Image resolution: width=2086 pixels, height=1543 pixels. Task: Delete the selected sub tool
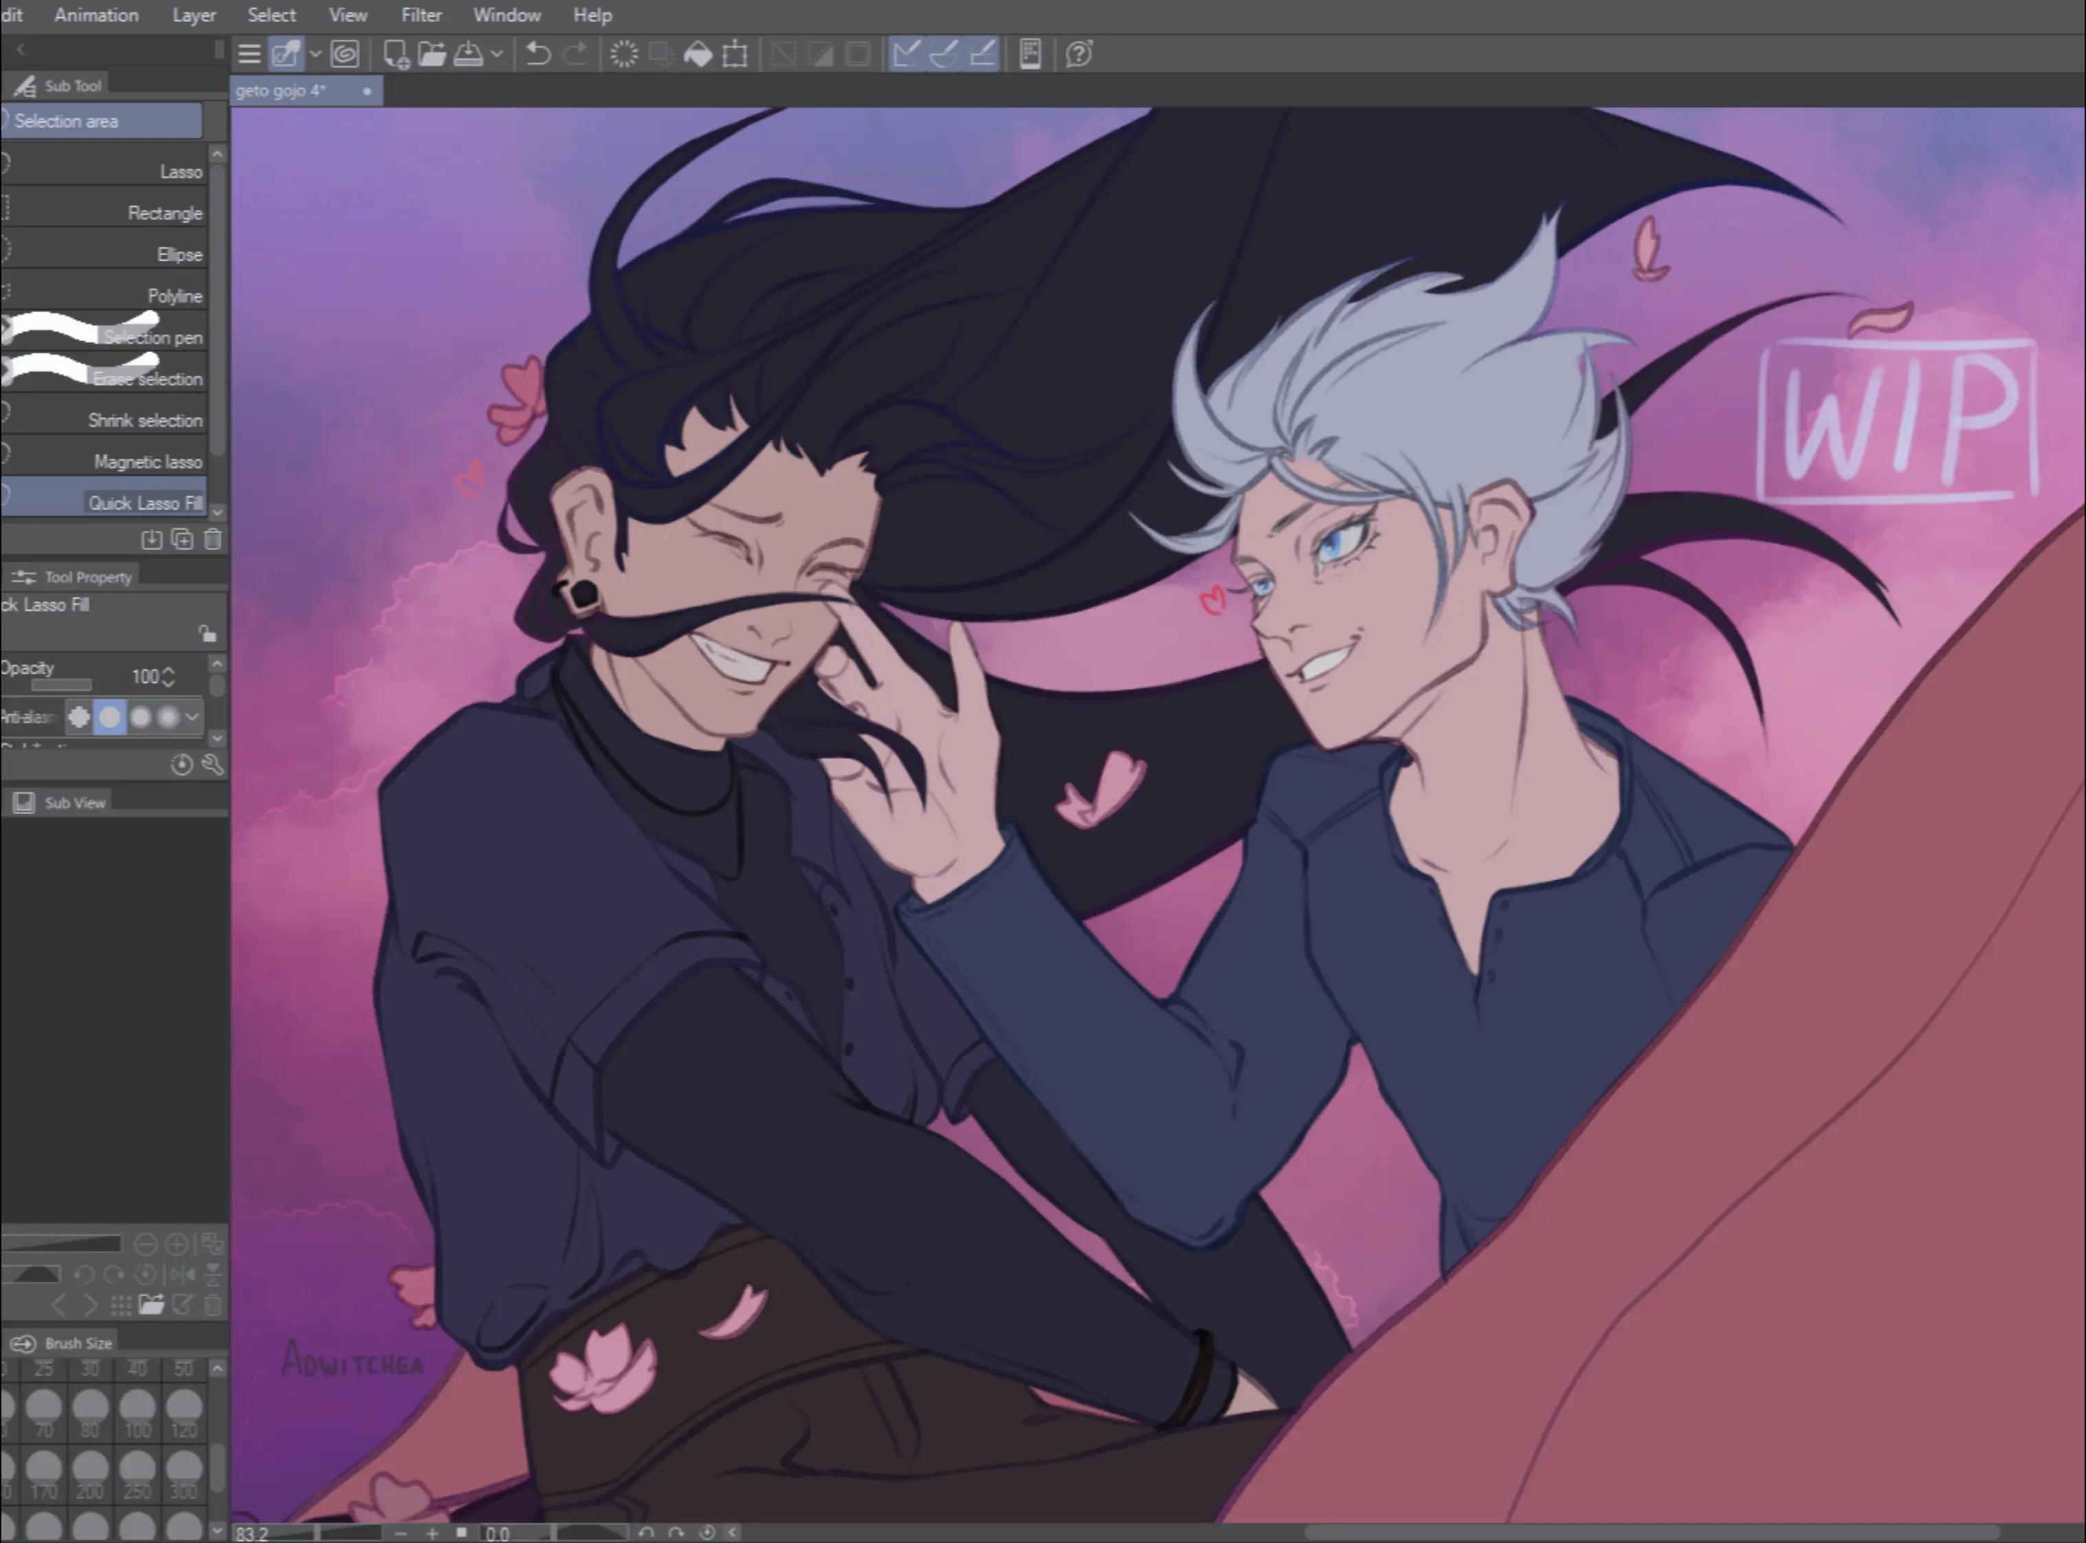213,540
